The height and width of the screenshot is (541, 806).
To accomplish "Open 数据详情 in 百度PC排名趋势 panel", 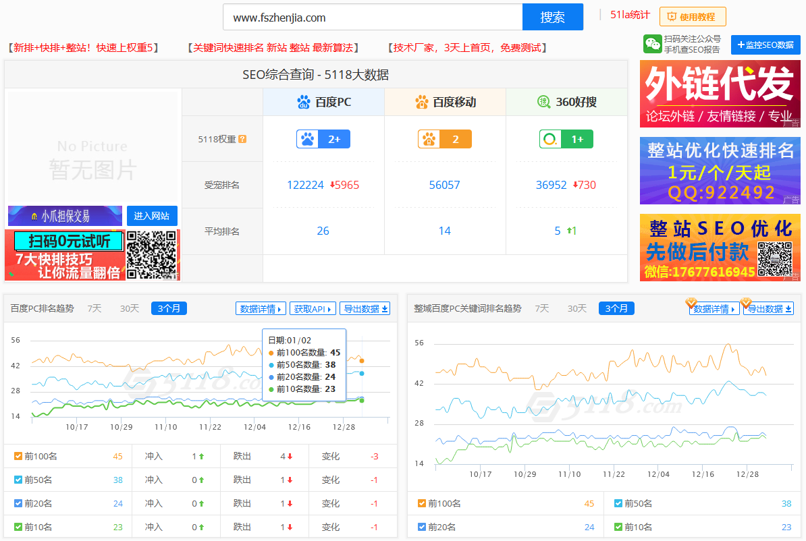I will click(x=261, y=309).
